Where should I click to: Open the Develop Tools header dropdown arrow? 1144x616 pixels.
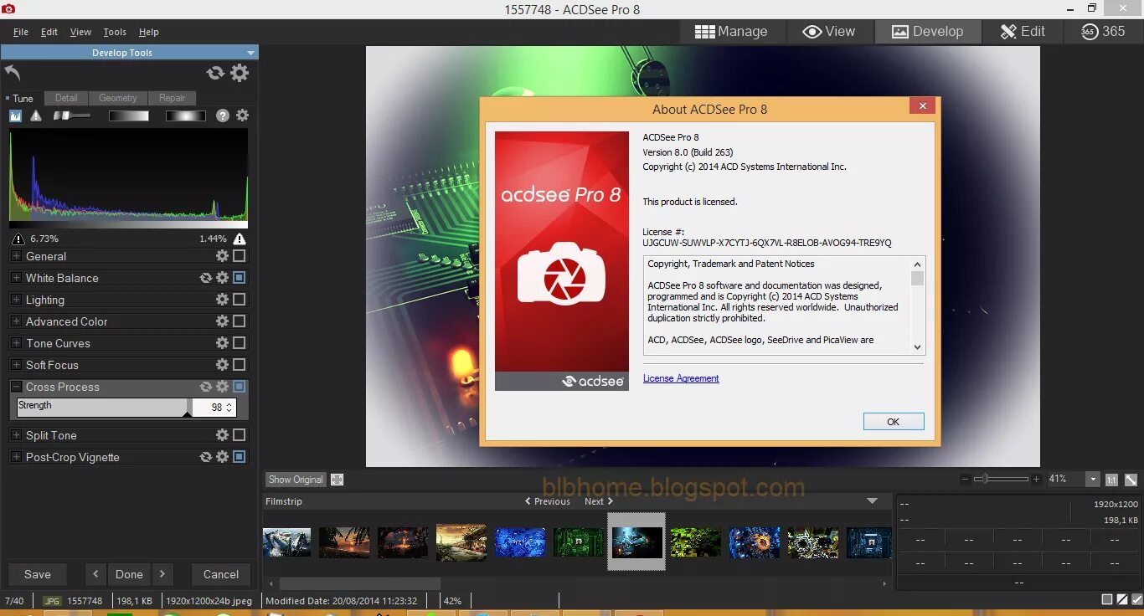click(250, 53)
